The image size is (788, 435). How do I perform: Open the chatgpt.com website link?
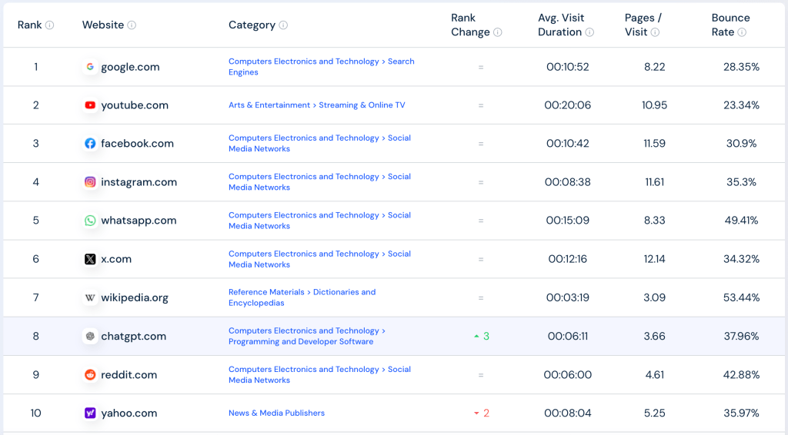(x=133, y=337)
